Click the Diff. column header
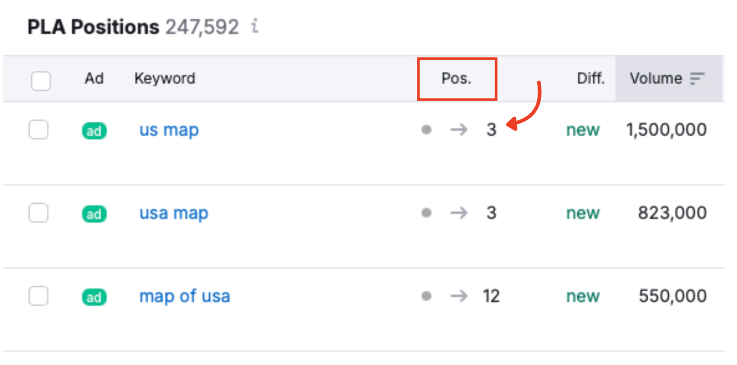 tap(591, 79)
